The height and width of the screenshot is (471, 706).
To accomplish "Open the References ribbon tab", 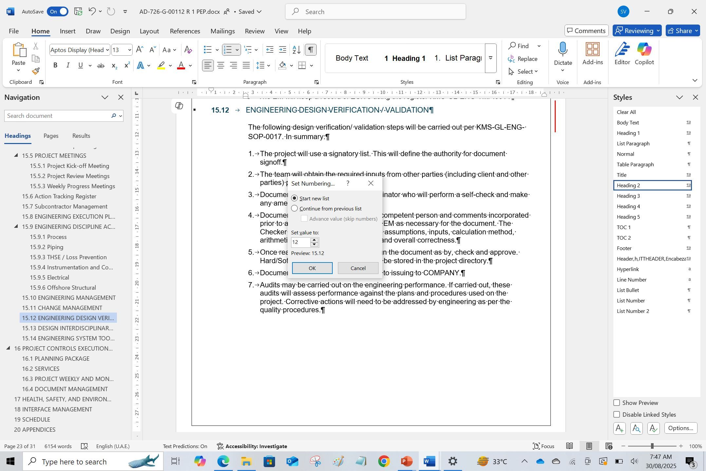I will coord(185,31).
